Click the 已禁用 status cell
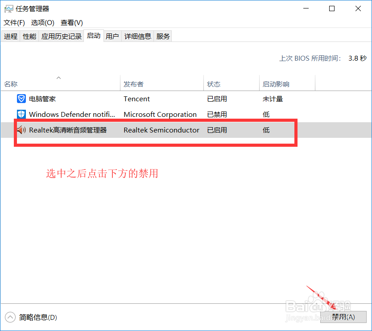The image size is (372, 331). (217, 114)
